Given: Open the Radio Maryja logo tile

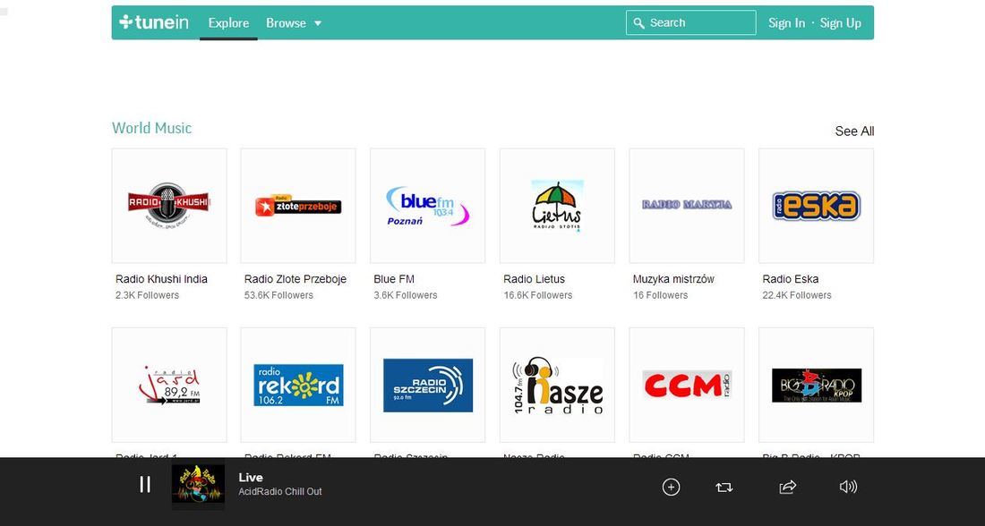Looking at the screenshot, I should 687,206.
